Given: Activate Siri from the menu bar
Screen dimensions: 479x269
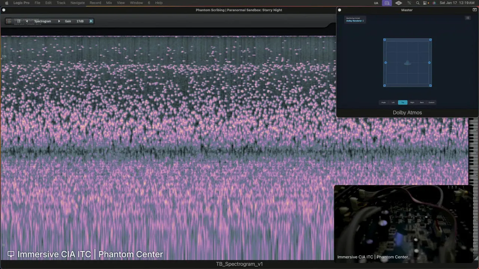Looking at the screenshot, I should pos(434,3).
